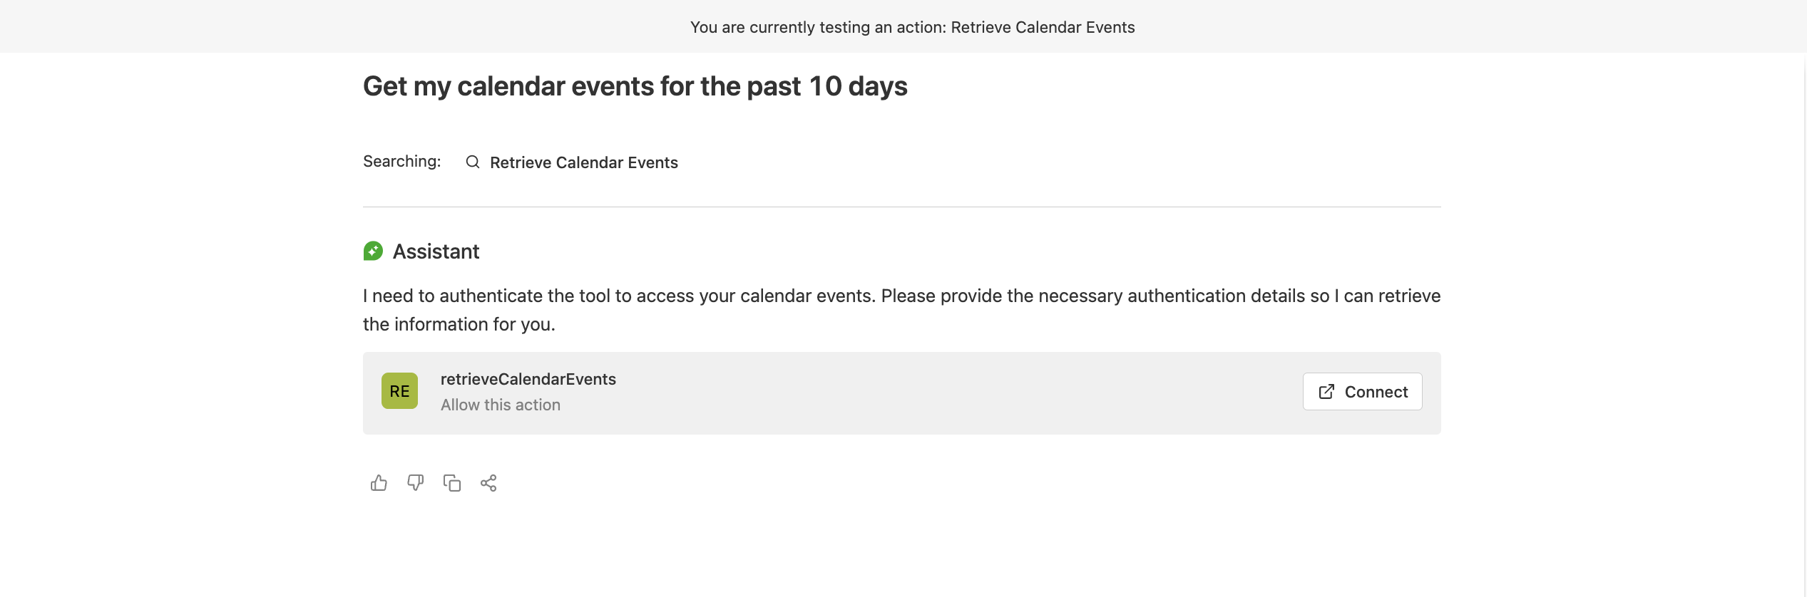Screen dimensions: 1807x597
Task: Click the Assistant name label
Action: click(436, 251)
